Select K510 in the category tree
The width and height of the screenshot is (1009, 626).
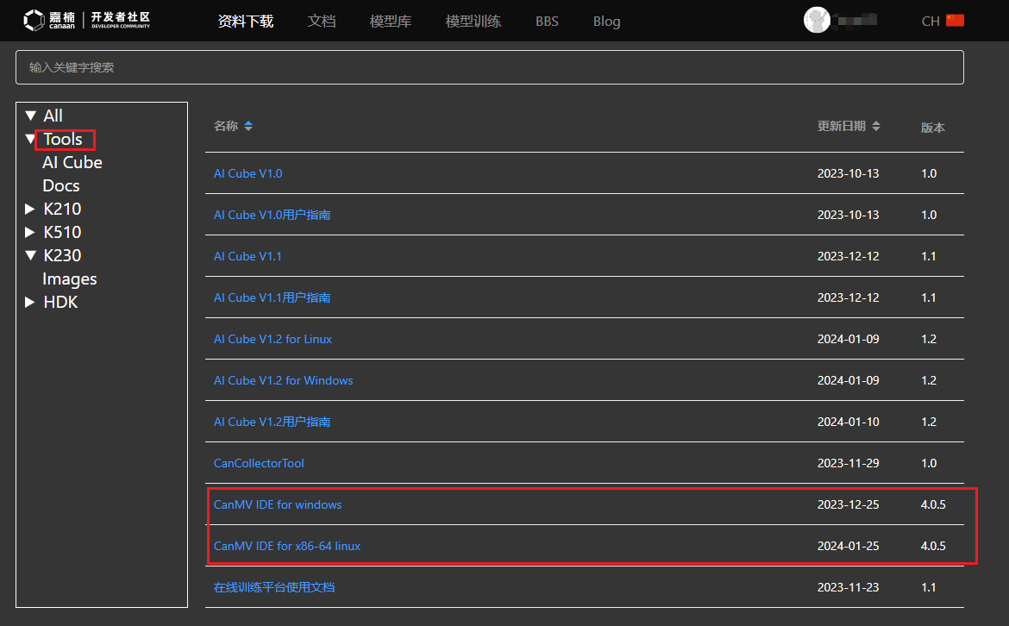point(62,232)
